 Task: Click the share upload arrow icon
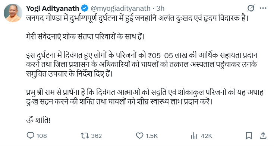[263, 136]
